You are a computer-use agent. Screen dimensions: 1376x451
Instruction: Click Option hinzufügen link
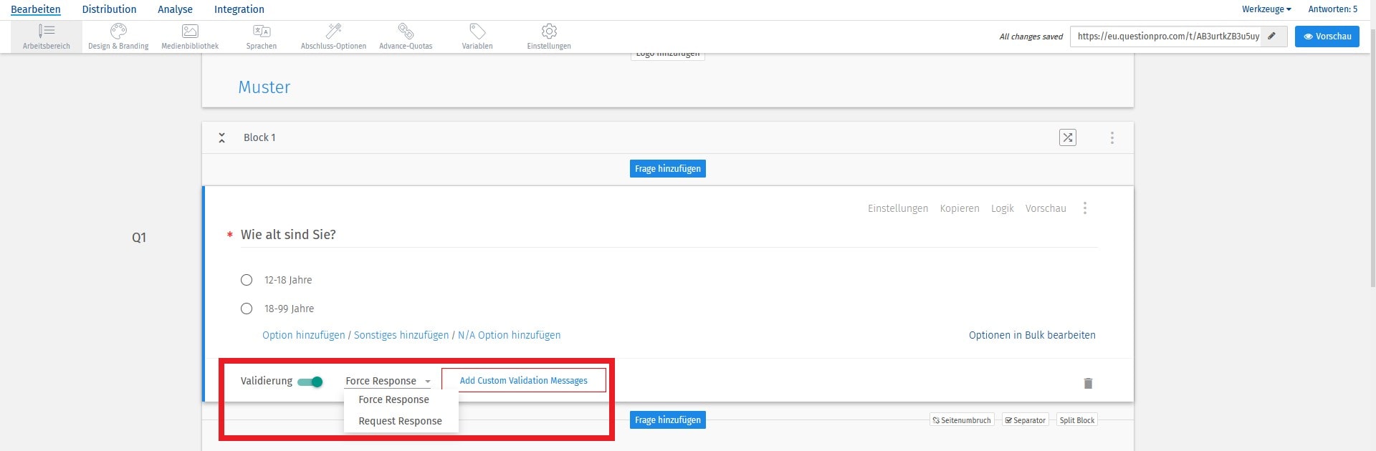point(304,335)
